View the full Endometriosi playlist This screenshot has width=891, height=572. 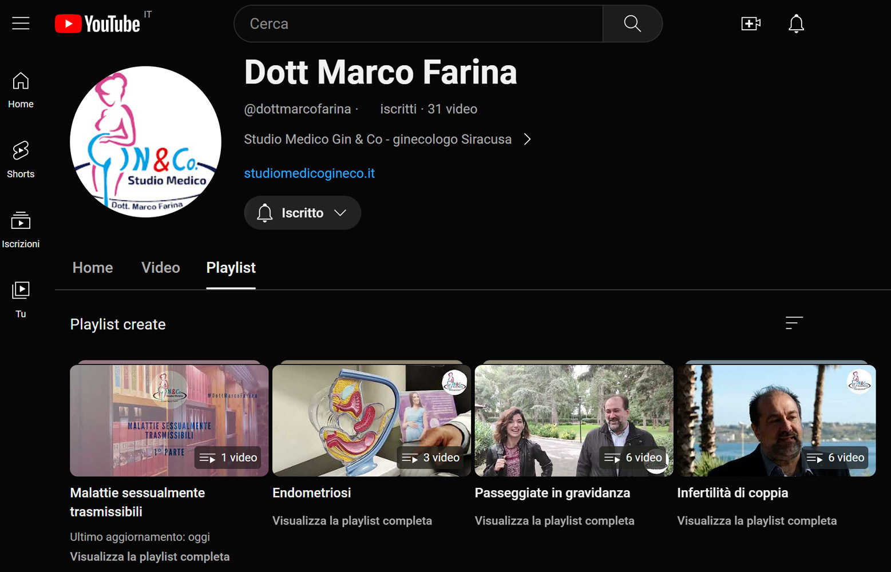pos(352,521)
